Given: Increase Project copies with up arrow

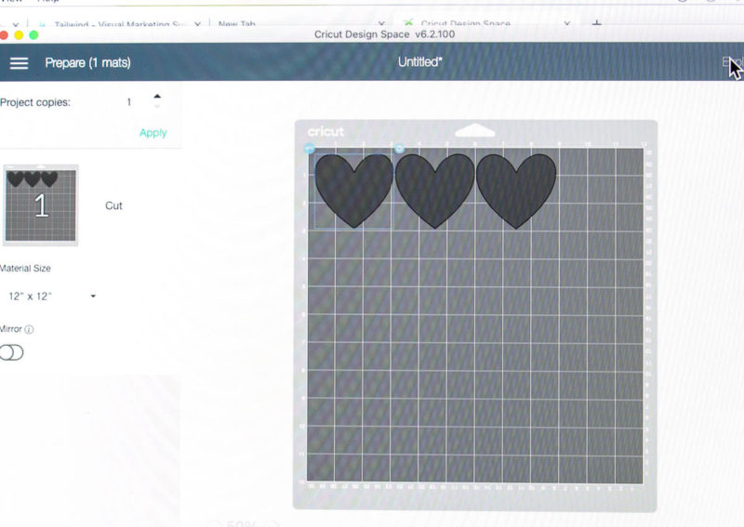Looking at the screenshot, I should 157,97.
